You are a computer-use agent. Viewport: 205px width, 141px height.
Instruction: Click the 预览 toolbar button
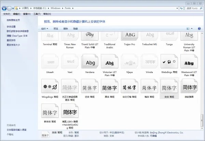56,29
